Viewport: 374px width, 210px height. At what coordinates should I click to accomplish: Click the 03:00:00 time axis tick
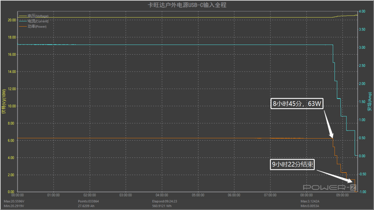(x=126, y=195)
